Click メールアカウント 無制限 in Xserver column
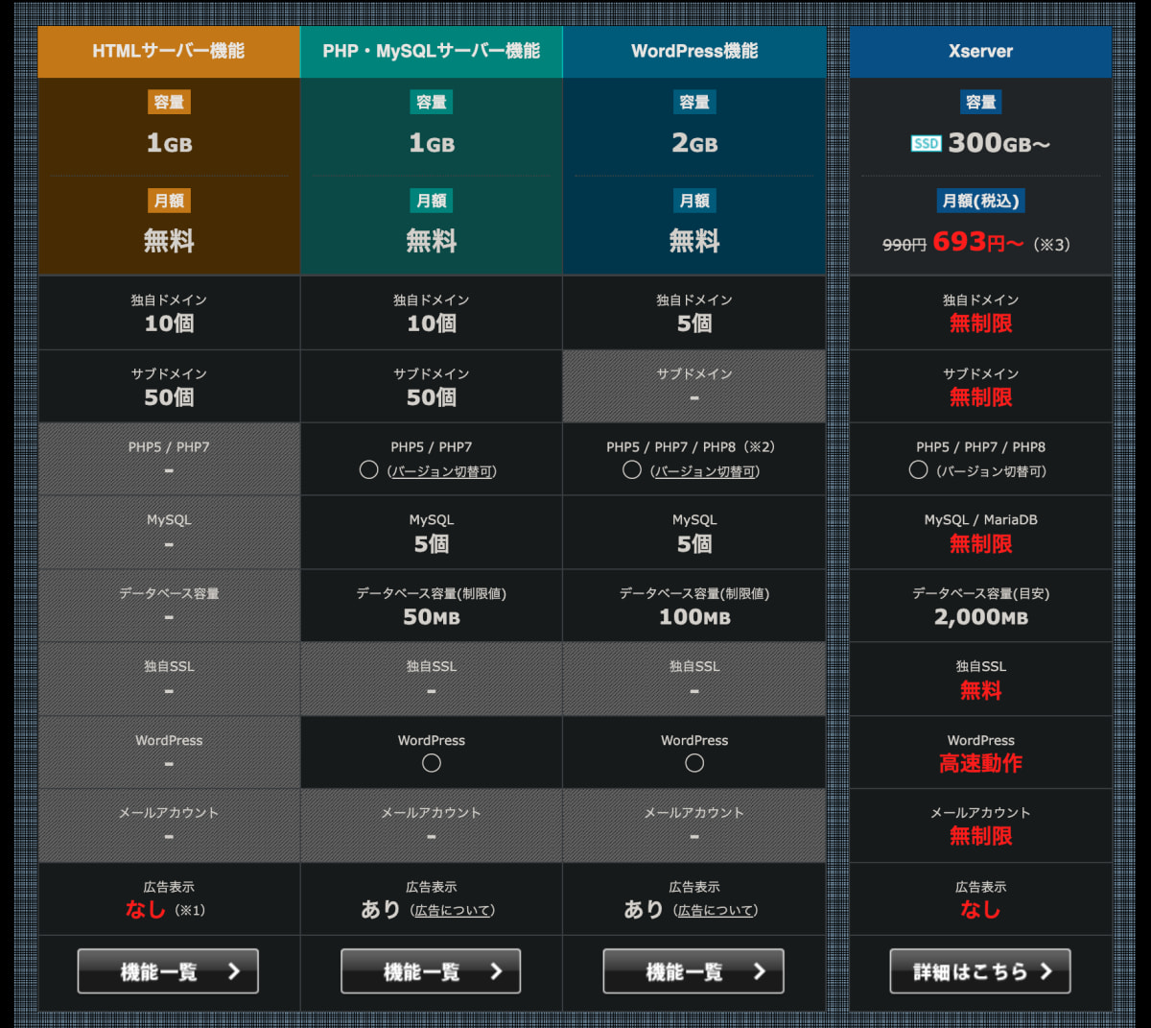Image resolution: width=1151 pixels, height=1028 pixels. pyautogui.click(x=980, y=825)
